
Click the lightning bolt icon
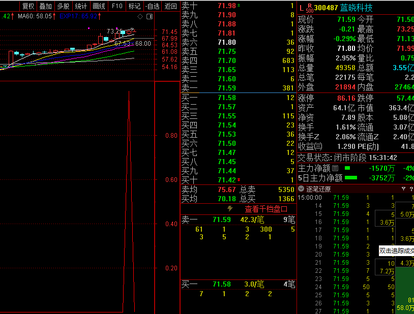pyautogui.click(x=230, y=209)
